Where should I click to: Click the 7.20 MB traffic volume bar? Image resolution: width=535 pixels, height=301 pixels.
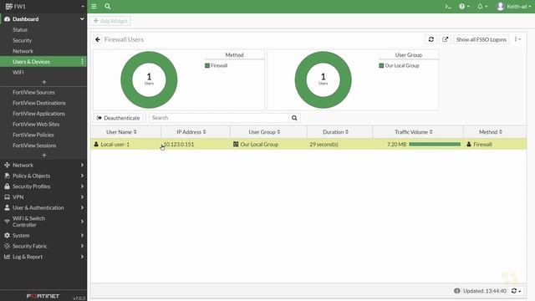point(435,145)
